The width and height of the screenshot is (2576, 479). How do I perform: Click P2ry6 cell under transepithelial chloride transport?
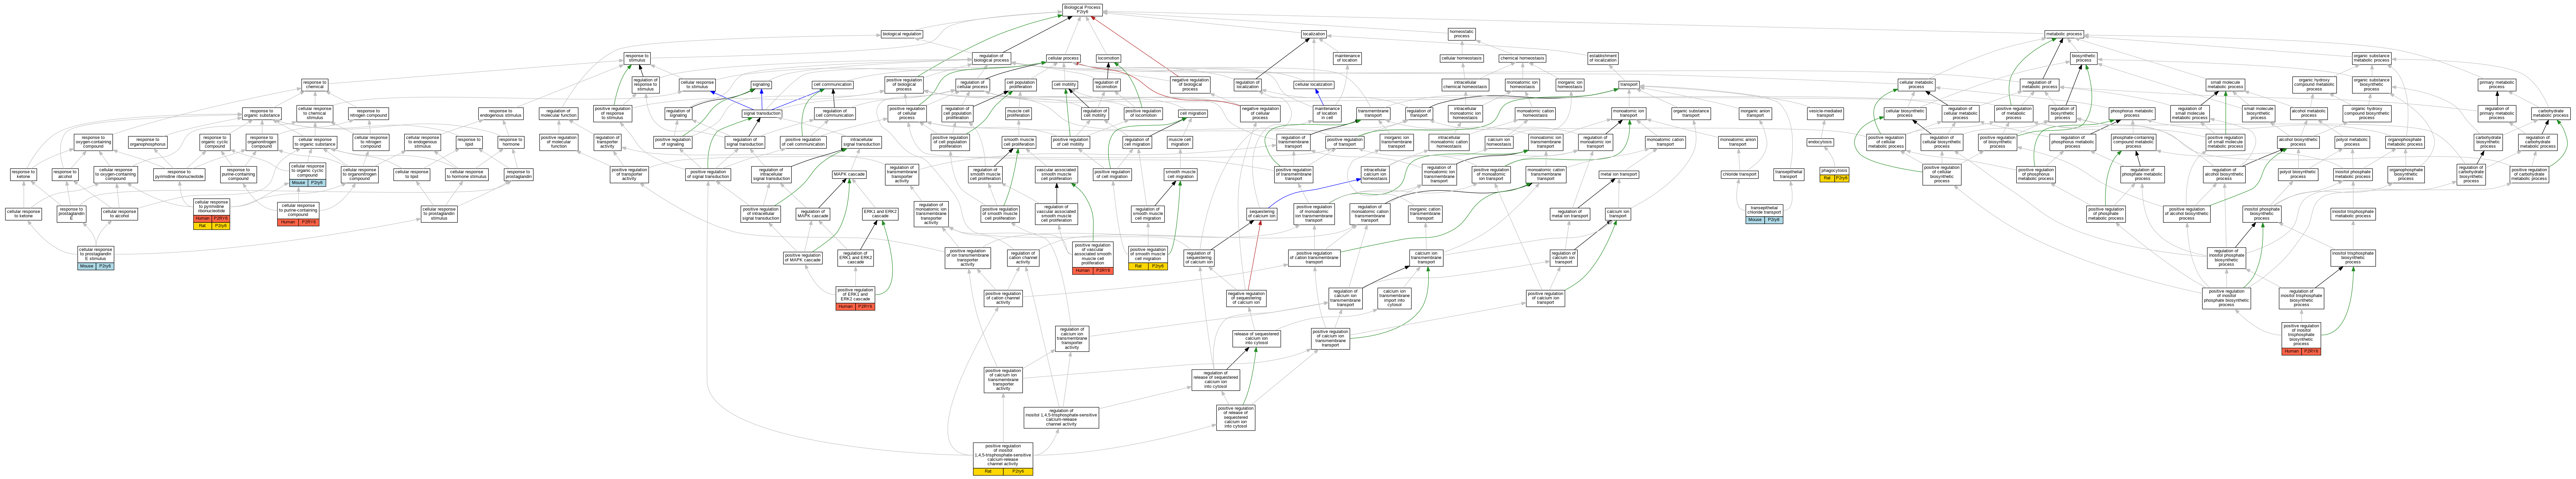pyautogui.click(x=1774, y=220)
